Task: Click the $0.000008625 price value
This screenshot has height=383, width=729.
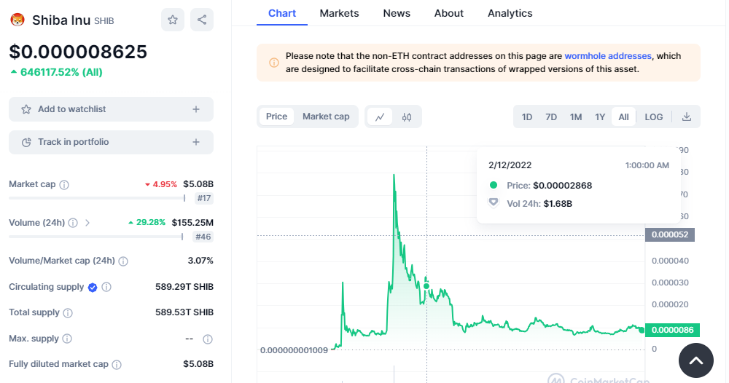Action: coord(78,52)
